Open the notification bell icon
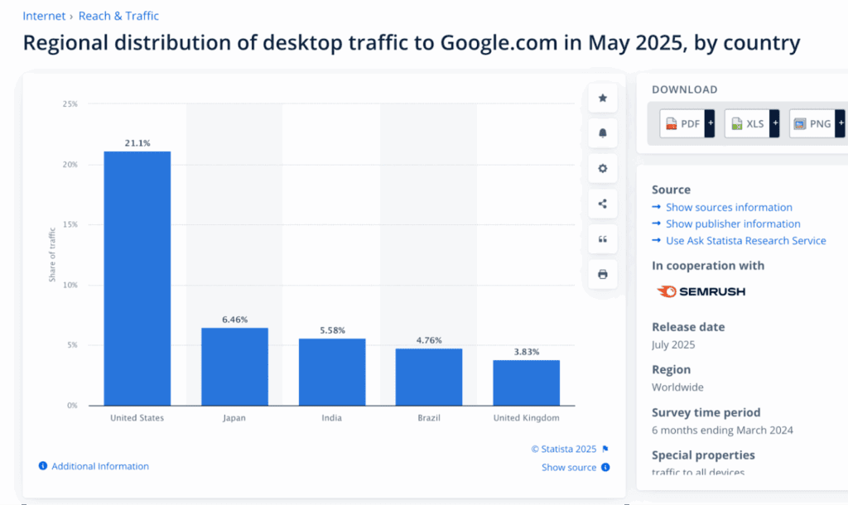 tap(602, 132)
